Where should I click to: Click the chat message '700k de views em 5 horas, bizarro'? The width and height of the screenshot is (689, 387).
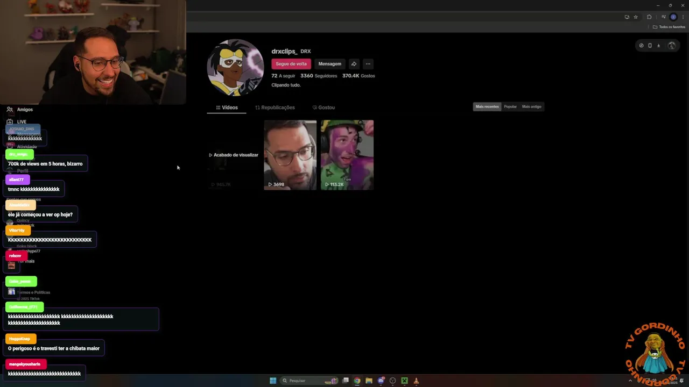click(x=45, y=164)
